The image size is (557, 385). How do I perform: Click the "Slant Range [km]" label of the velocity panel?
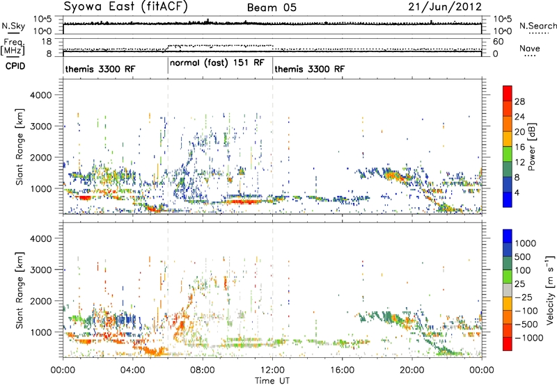click(19, 290)
